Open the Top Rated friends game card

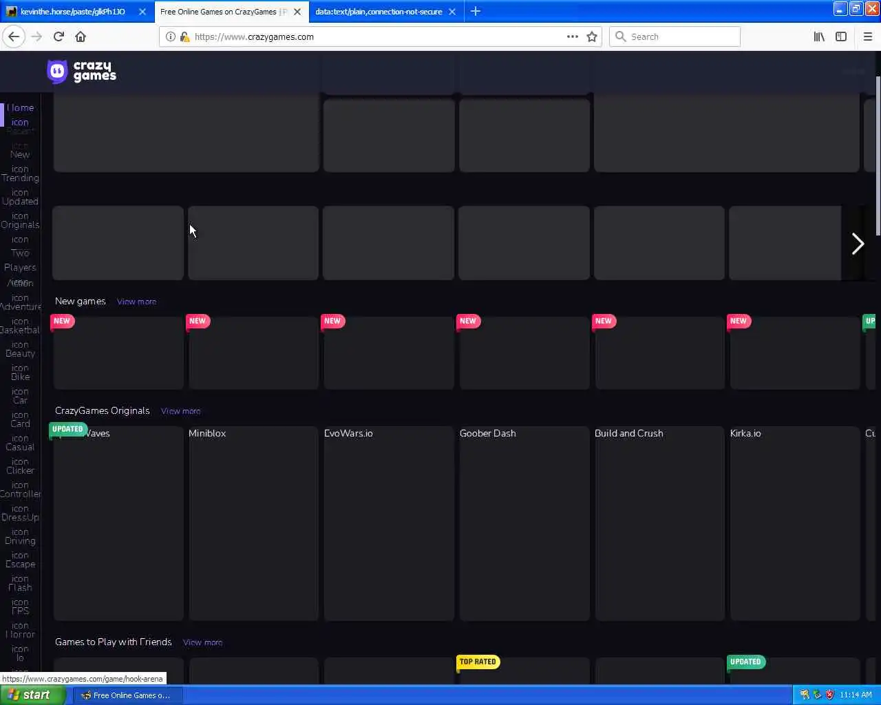click(524, 671)
